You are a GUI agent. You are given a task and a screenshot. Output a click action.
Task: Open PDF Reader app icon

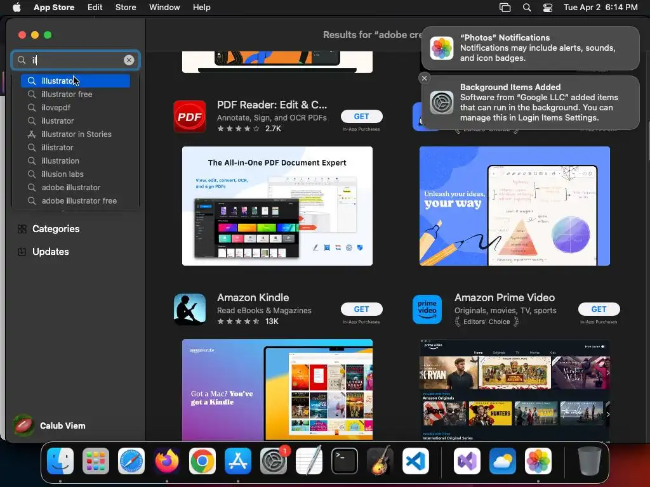coord(189,117)
